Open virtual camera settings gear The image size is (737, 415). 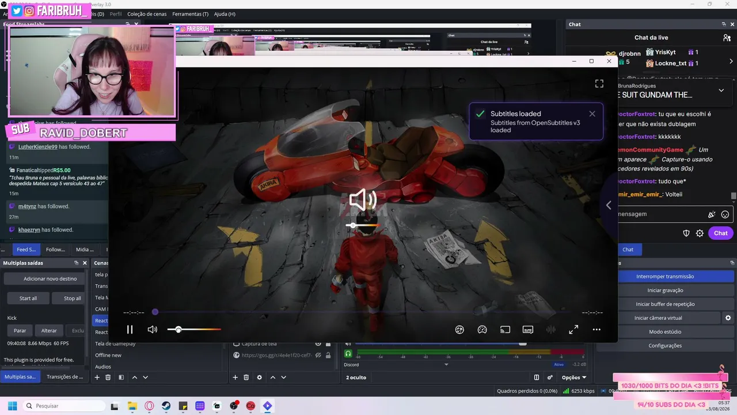tap(728, 318)
